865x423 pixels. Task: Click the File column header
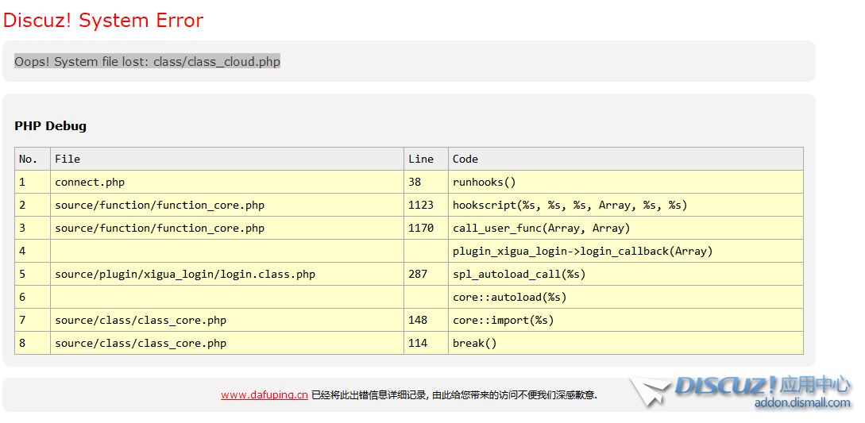[x=68, y=159]
